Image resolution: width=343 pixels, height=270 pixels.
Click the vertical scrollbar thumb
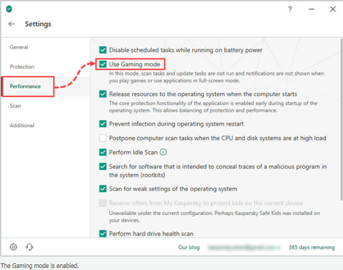pyautogui.click(x=341, y=119)
